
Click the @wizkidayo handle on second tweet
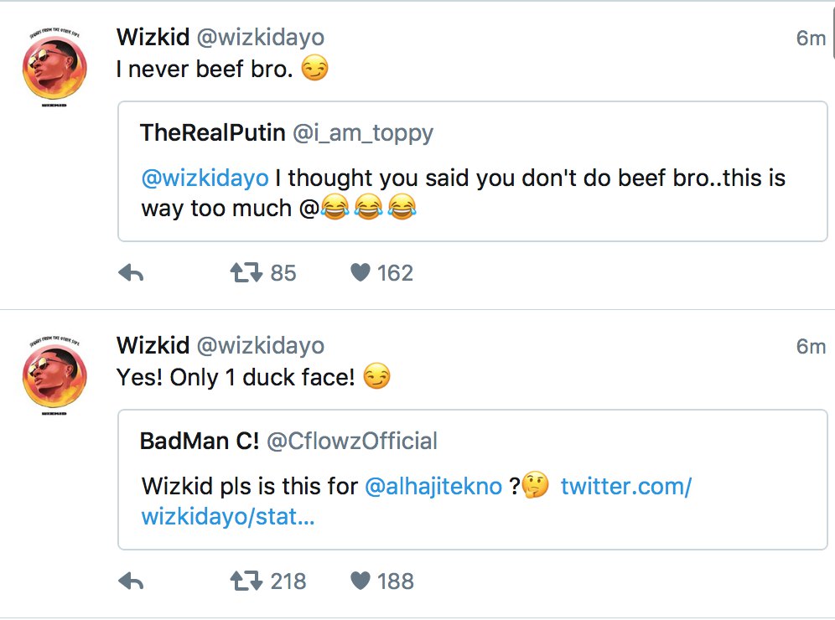(260, 346)
